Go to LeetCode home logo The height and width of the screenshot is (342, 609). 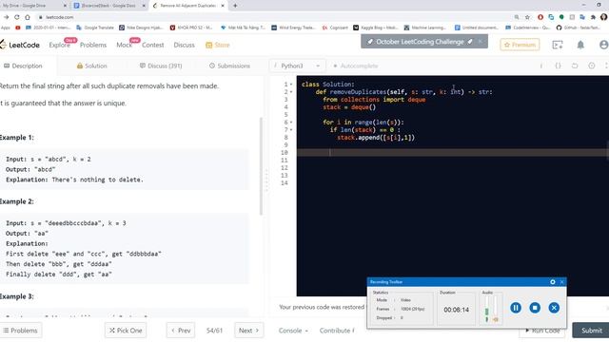[x=20, y=45]
